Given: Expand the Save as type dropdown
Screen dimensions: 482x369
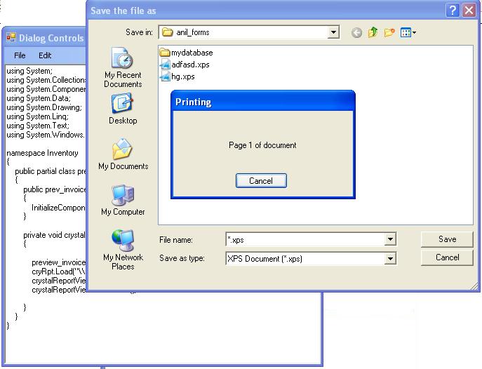Looking at the screenshot, I should point(390,258).
